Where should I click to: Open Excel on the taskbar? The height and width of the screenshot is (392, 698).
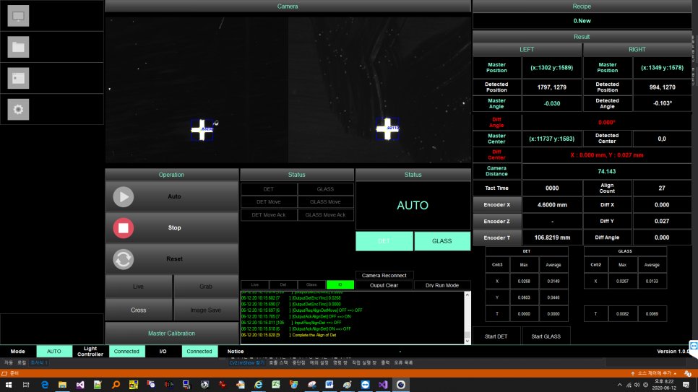tap(276, 385)
